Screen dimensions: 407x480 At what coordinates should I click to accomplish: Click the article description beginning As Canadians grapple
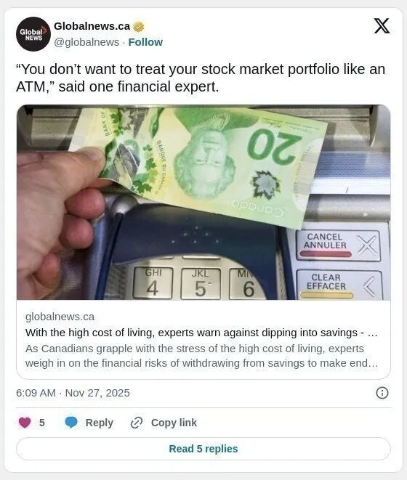[201, 356]
